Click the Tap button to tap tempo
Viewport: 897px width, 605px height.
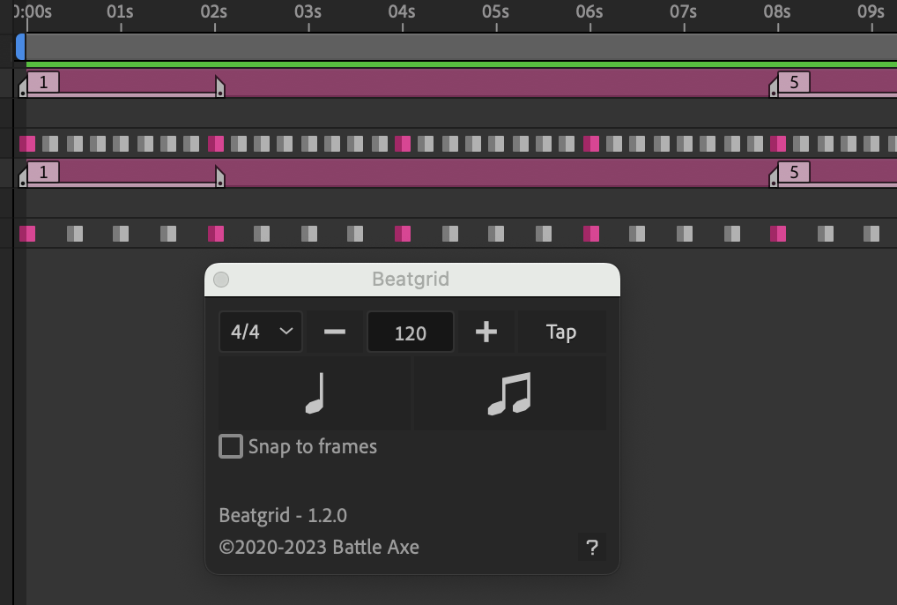click(561, 332)
